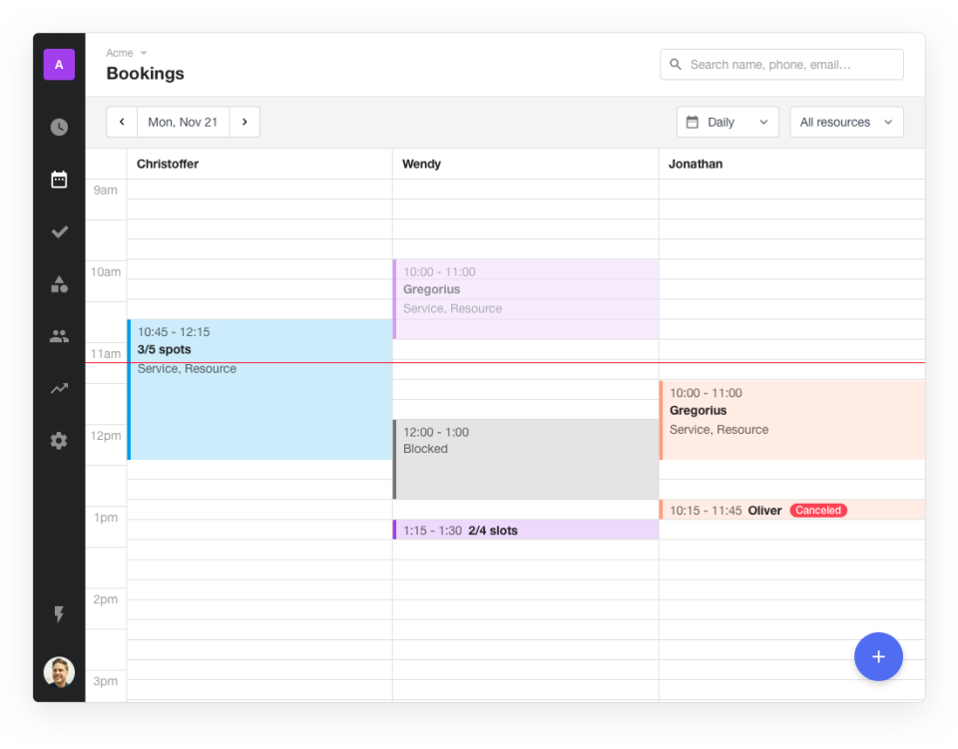
Task: Open the Acme account switcher
Action: point(125,52)
